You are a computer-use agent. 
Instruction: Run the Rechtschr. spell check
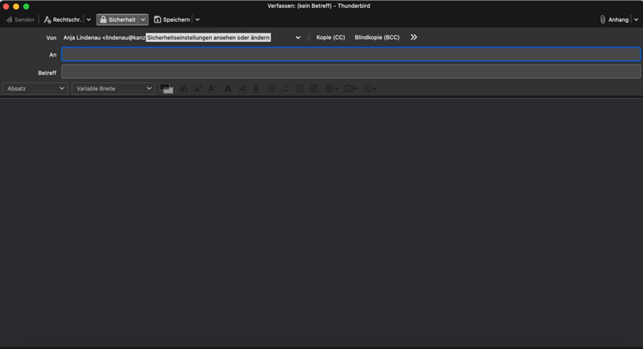[62, 20]
